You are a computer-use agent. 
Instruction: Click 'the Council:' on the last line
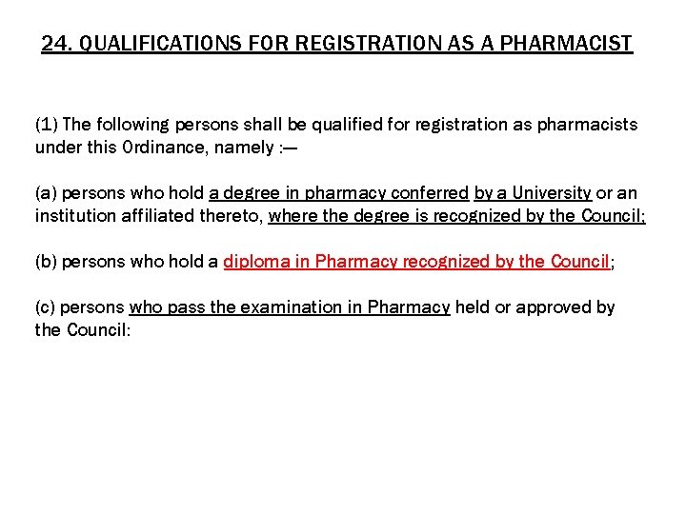(83, 330)
